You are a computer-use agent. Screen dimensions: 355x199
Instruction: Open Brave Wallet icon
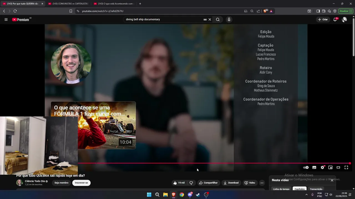tap(324, 11)
